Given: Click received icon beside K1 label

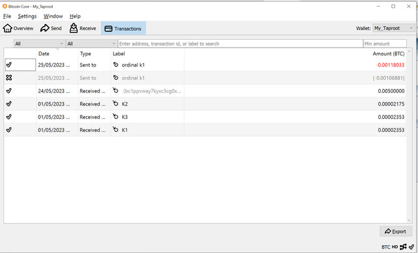Looking at the screenshot, I should pyautogui.click(x=116, y=130).
